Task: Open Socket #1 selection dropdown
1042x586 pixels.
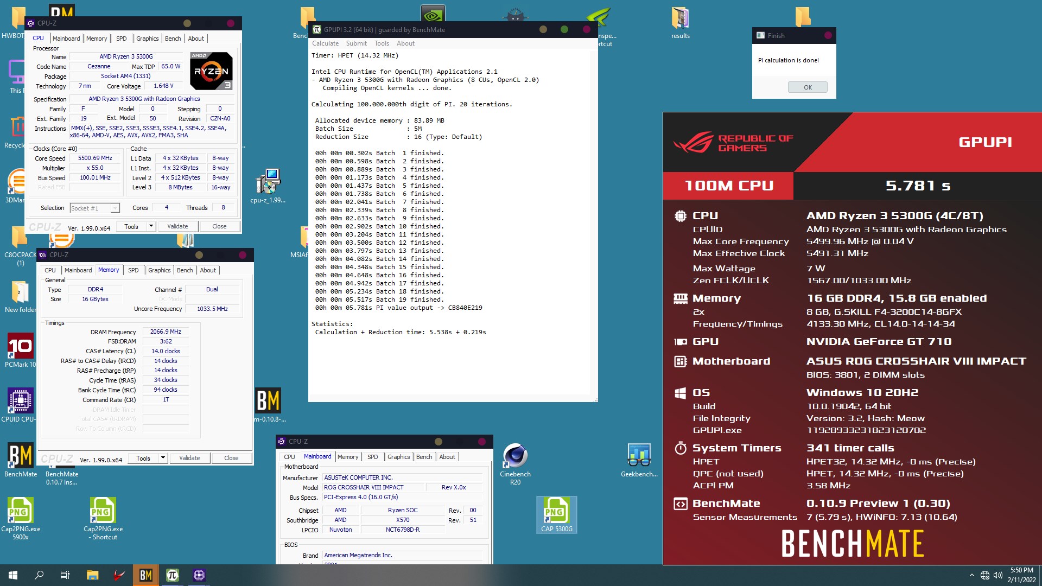Action: coord(94,208)
